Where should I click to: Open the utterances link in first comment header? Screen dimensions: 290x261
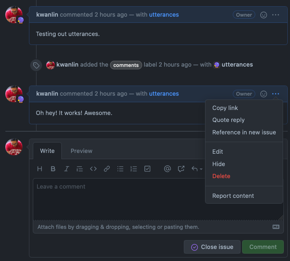coord(164,15)
